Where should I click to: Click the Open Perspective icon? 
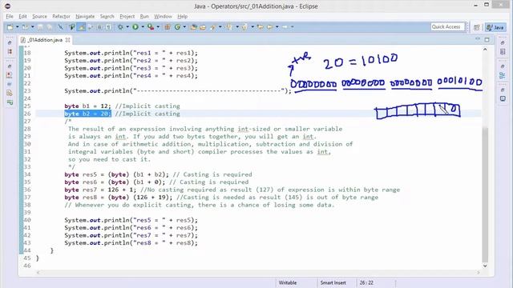point(476,27)
